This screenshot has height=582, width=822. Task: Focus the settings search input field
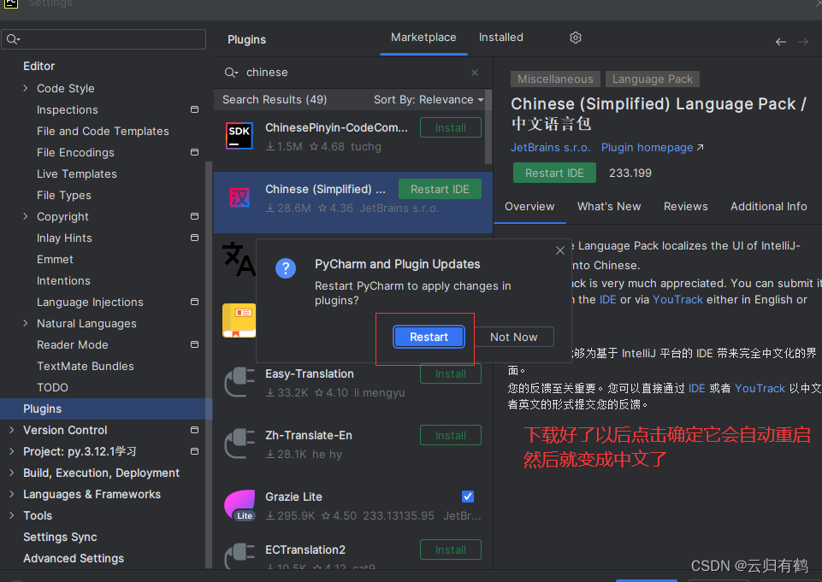click(103, 39)
